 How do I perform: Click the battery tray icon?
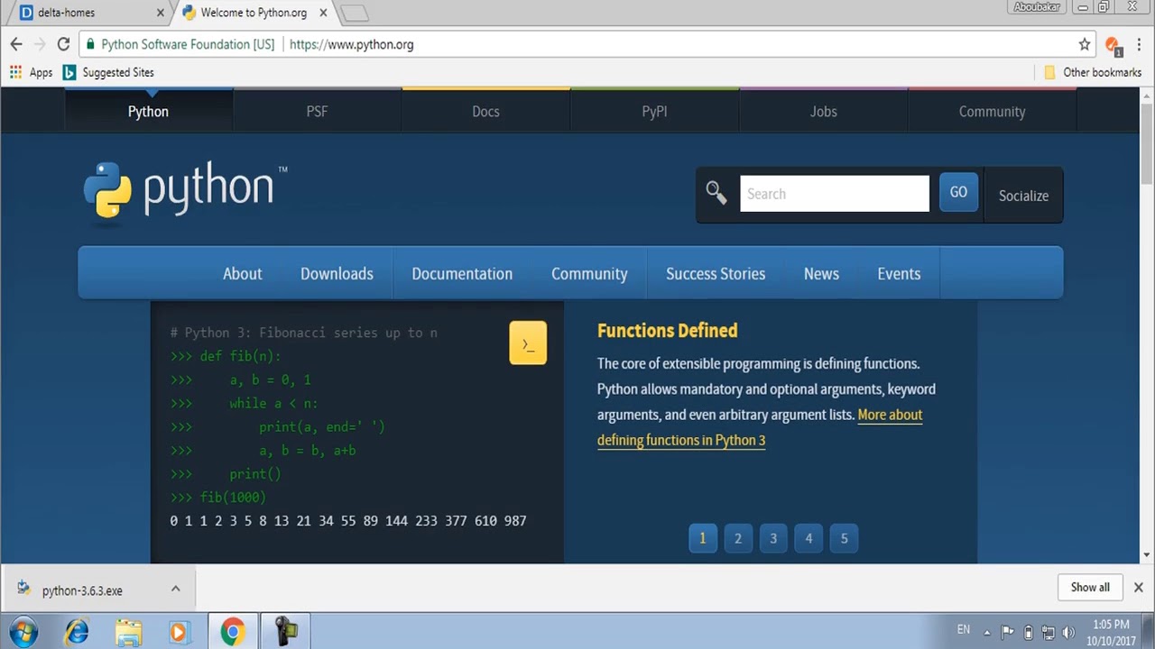pyautogui.click(x=1028, y=633)
